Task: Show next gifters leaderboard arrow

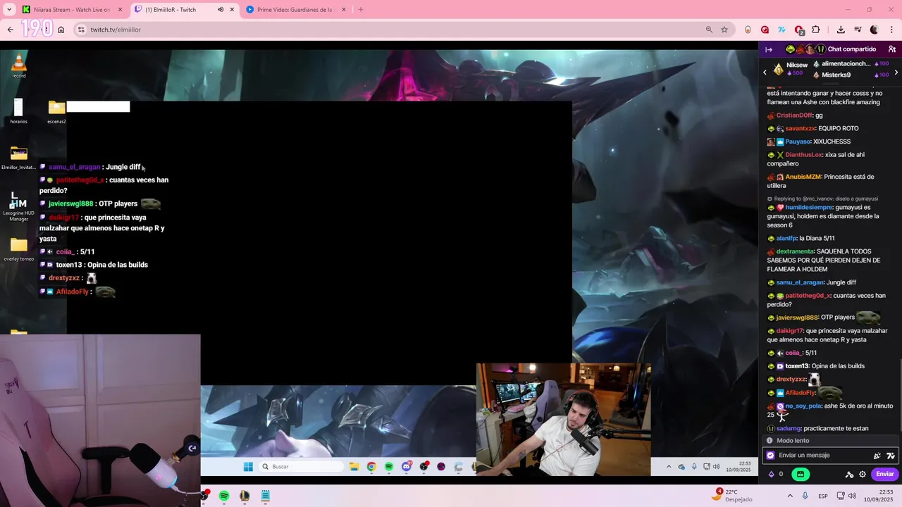Action: point(896,72)
